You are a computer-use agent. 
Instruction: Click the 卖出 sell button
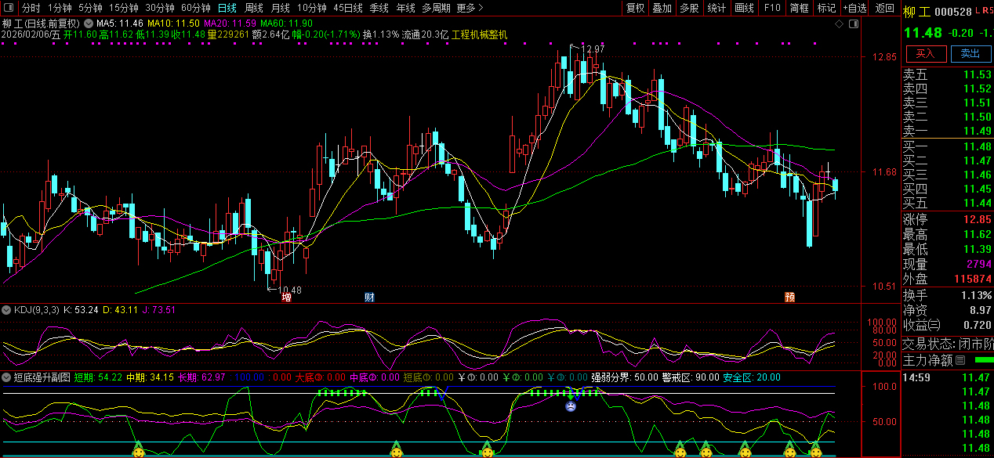coord(970,53)
